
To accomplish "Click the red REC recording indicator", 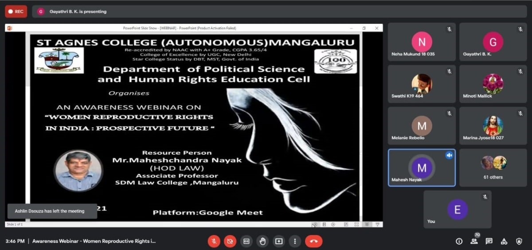I will click(16, 12).
